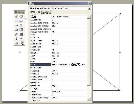Choose the Option Button control tool
134x104 pixels.
click(x=21, y=25)
